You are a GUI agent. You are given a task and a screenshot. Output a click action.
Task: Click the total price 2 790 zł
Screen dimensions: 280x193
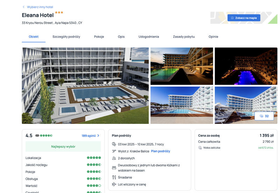tap(268, 142)
